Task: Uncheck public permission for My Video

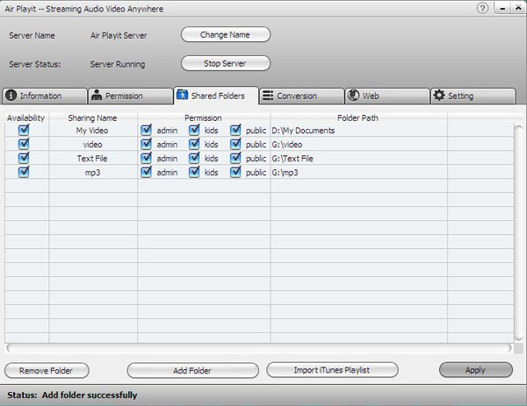Action: click(235, 130)
